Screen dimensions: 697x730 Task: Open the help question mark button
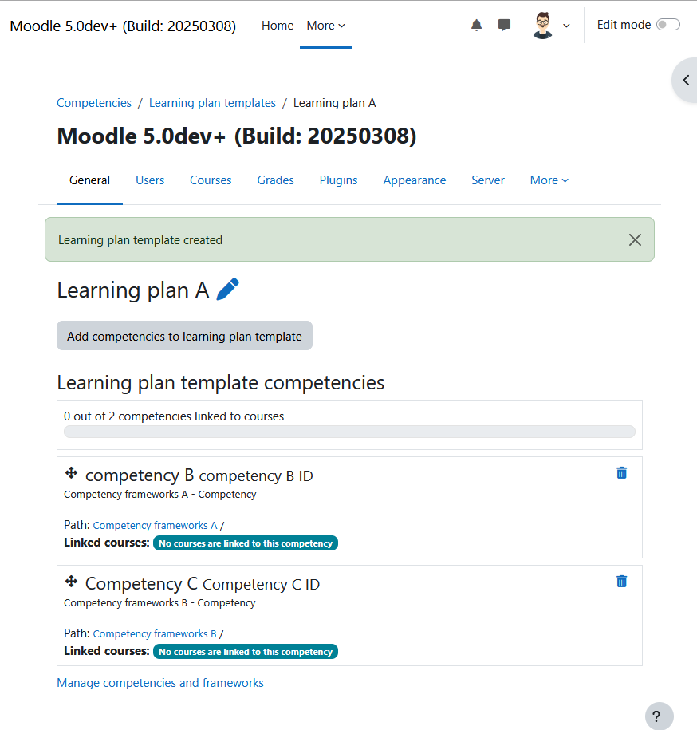point(659,716)
